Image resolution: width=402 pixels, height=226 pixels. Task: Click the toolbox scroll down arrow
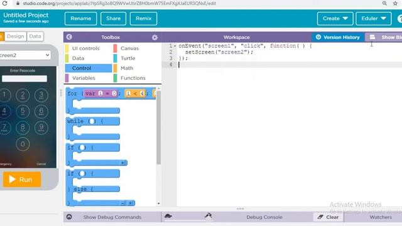159,203
